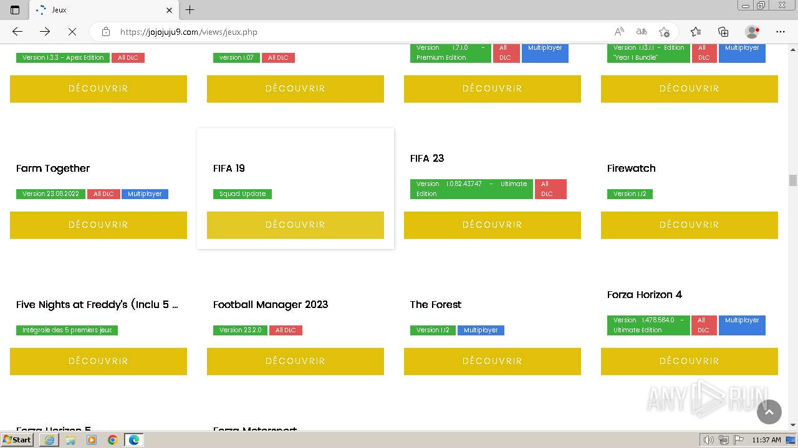Open media player taskbar icon
The image size is (798, 448).
coord(92,440)
